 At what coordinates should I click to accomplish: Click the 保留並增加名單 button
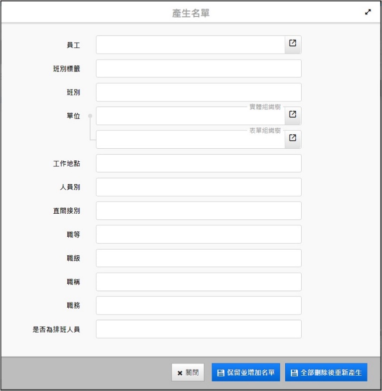pos(246,373)
